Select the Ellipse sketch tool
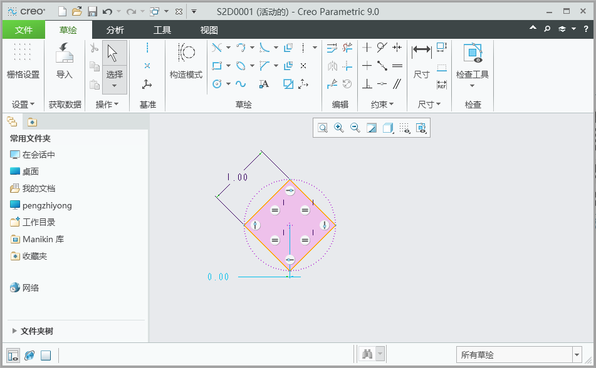 pos(241,66)
